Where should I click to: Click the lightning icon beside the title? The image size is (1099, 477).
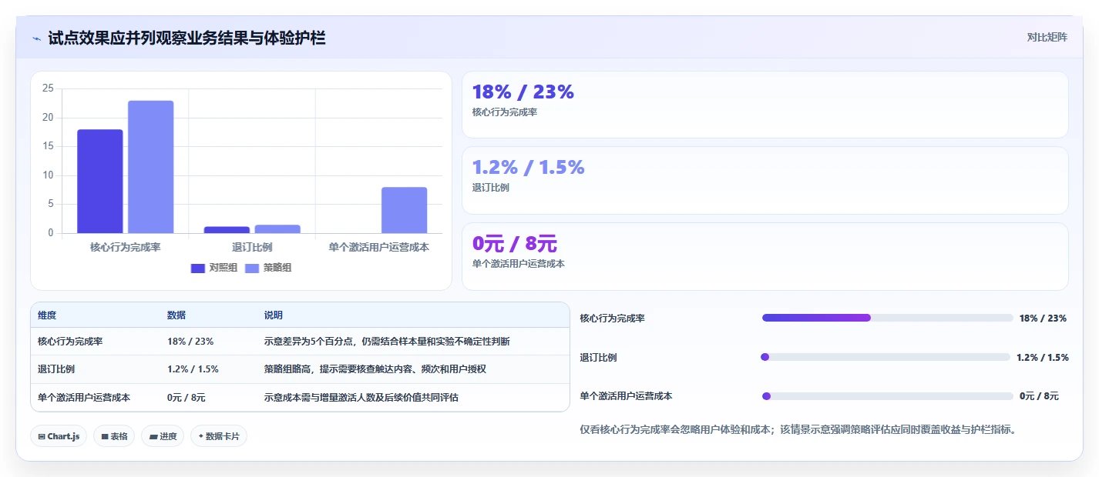pyautogui.click(x=37, y=38)
